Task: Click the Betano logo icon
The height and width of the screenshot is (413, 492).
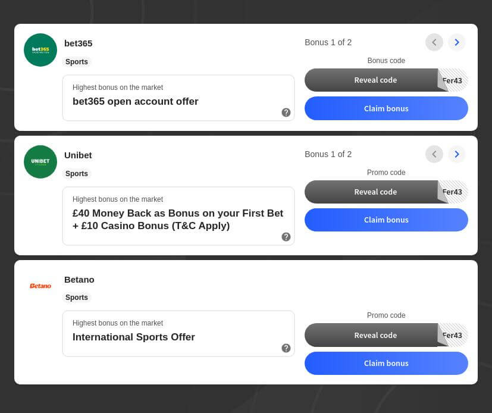Action: pyautogui.click(x=40, y=286)
